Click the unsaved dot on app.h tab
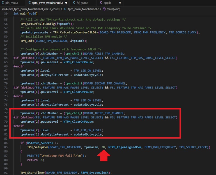216x175 pixels. [x=120, y=3]
